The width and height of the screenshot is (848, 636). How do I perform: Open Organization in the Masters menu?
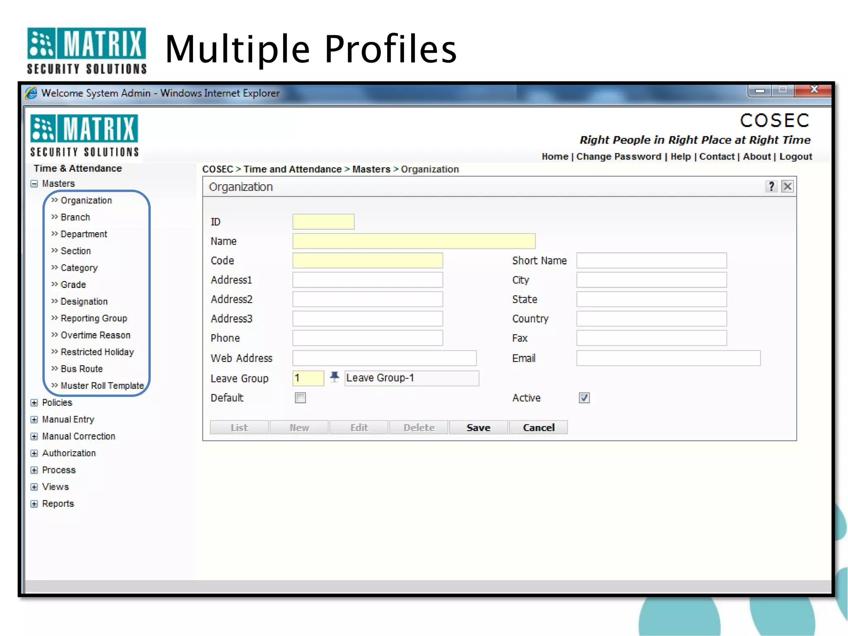point(86,200)
